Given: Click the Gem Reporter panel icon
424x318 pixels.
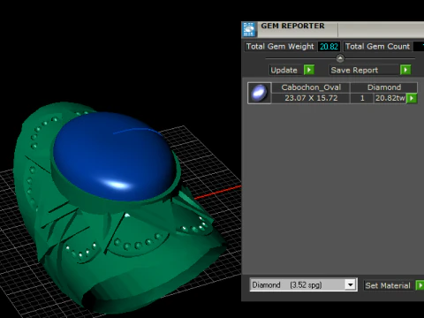Looking at the screenshot, I should click(249, 29).
